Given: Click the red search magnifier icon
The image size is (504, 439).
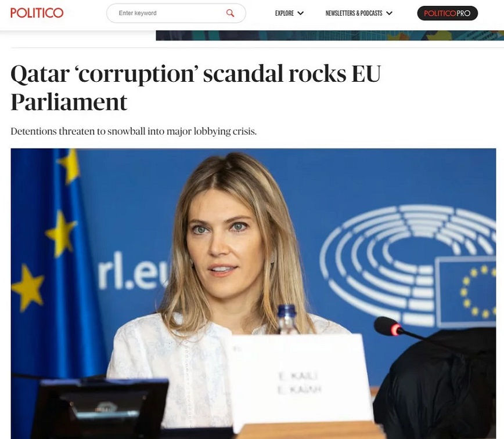Looking at the screenshot, I should click(x=230, y=13).
